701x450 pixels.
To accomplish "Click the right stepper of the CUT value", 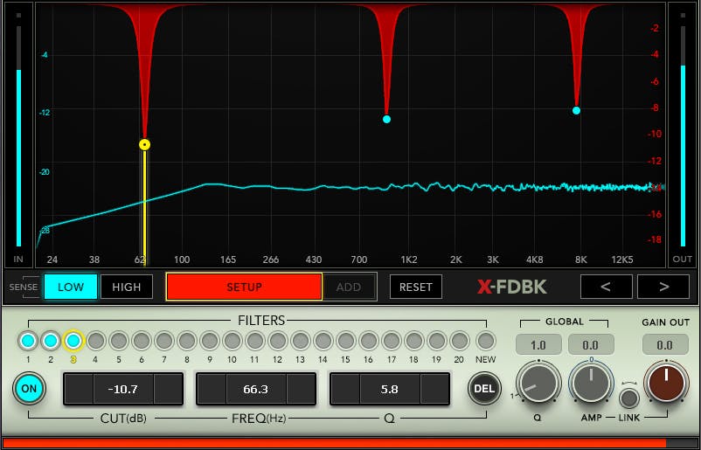I will pyautogui.click(x=169, y=389).
